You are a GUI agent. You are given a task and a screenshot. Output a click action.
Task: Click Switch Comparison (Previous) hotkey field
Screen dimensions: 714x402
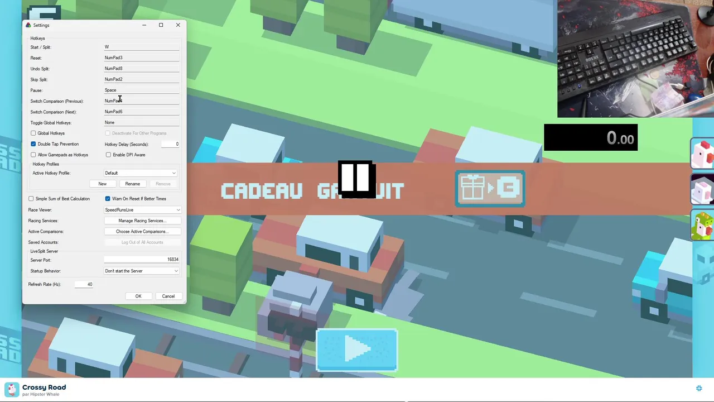[x=142, y=101]
